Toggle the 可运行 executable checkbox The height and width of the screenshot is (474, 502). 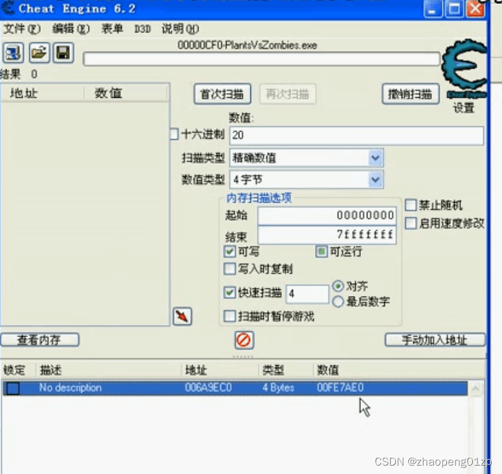[322, 252]
